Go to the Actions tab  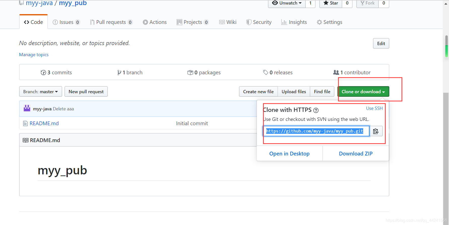tap(155, 22)
